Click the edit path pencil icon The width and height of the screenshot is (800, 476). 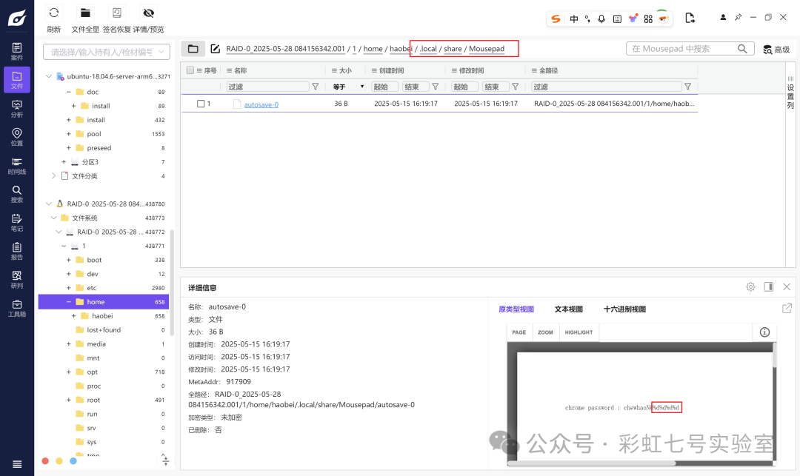pyautogui.click(x=216, y=49)
